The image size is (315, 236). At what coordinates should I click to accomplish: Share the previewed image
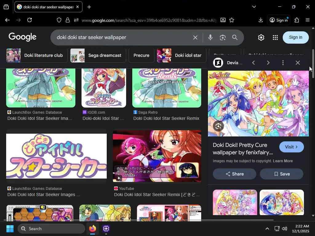pos(234,174)
